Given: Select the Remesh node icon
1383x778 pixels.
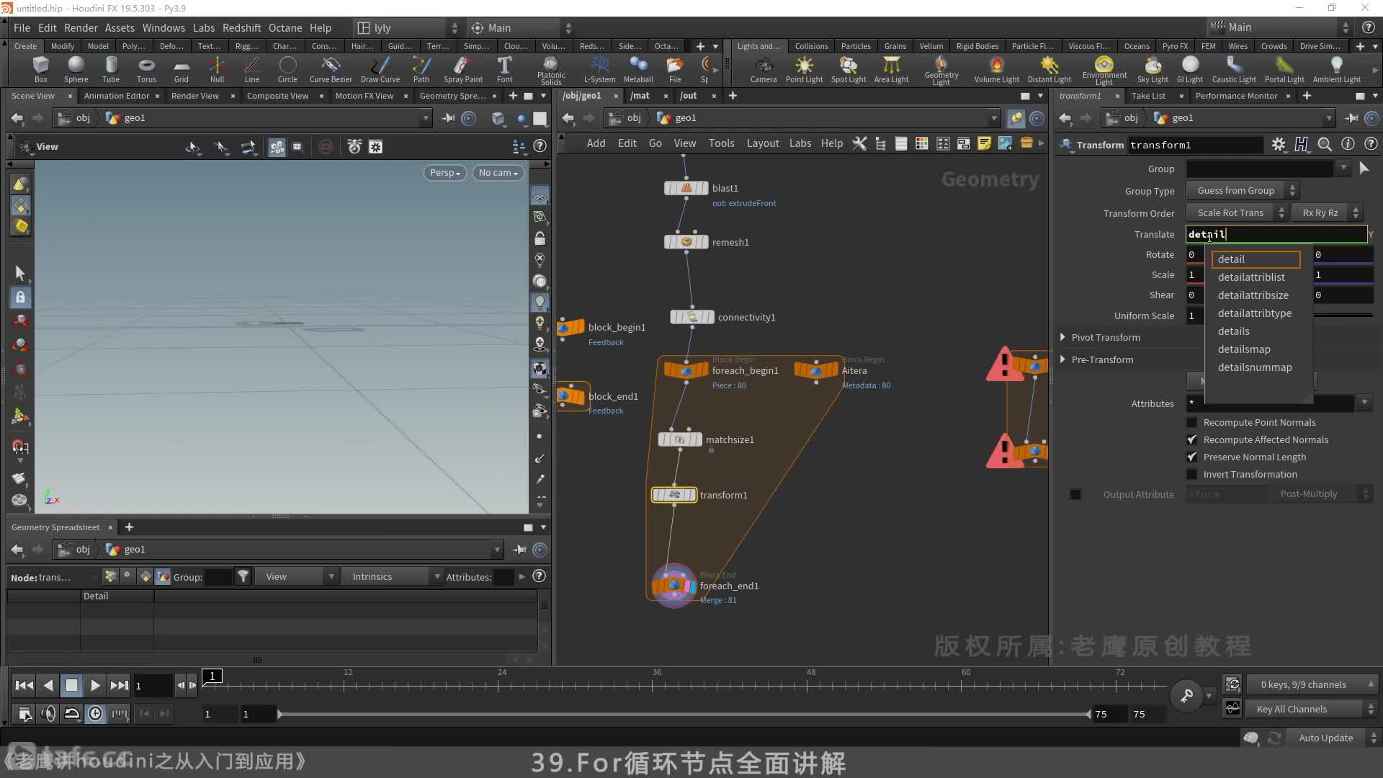Looking at the screenshot, I should (685, 242).
